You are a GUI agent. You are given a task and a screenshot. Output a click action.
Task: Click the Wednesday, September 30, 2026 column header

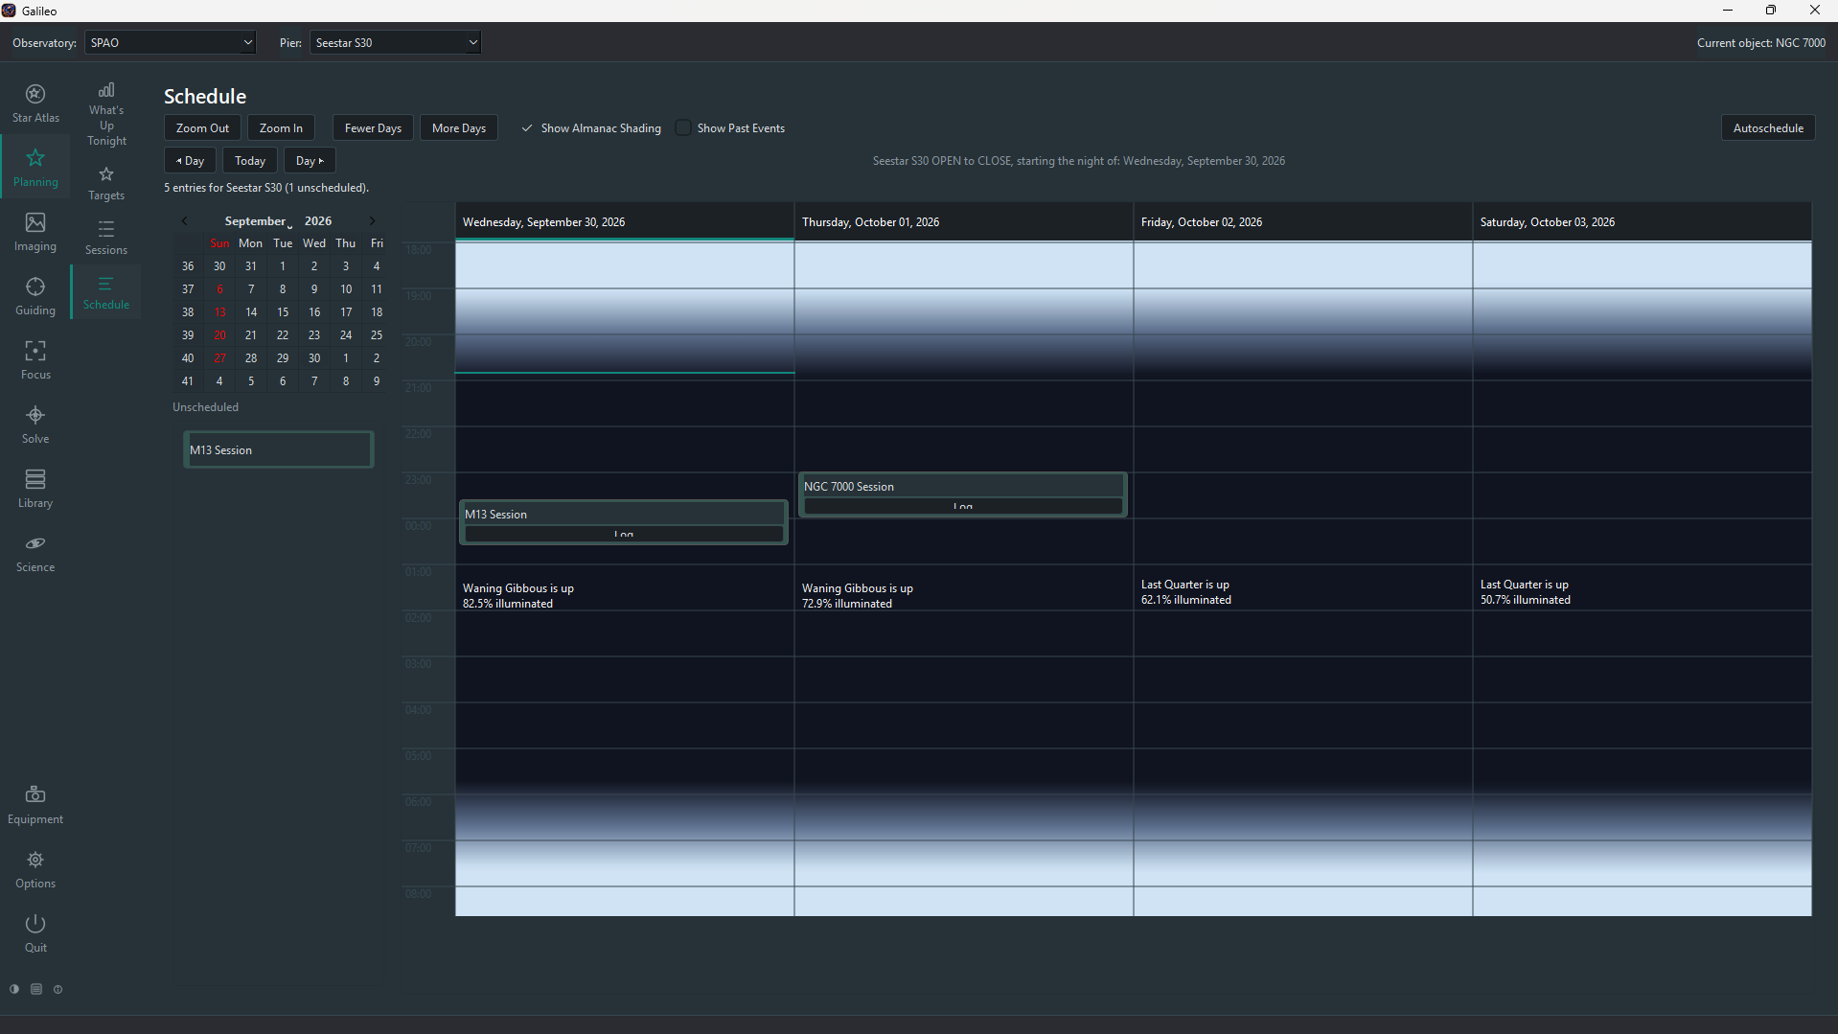click(624, 222)
